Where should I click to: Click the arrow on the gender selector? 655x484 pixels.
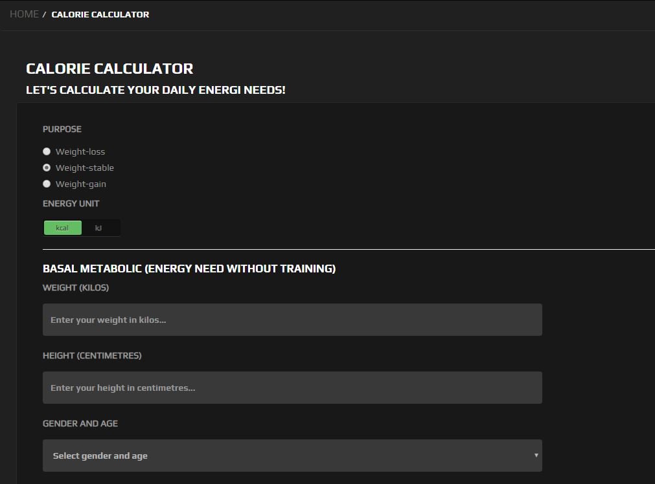coord(536,456)
